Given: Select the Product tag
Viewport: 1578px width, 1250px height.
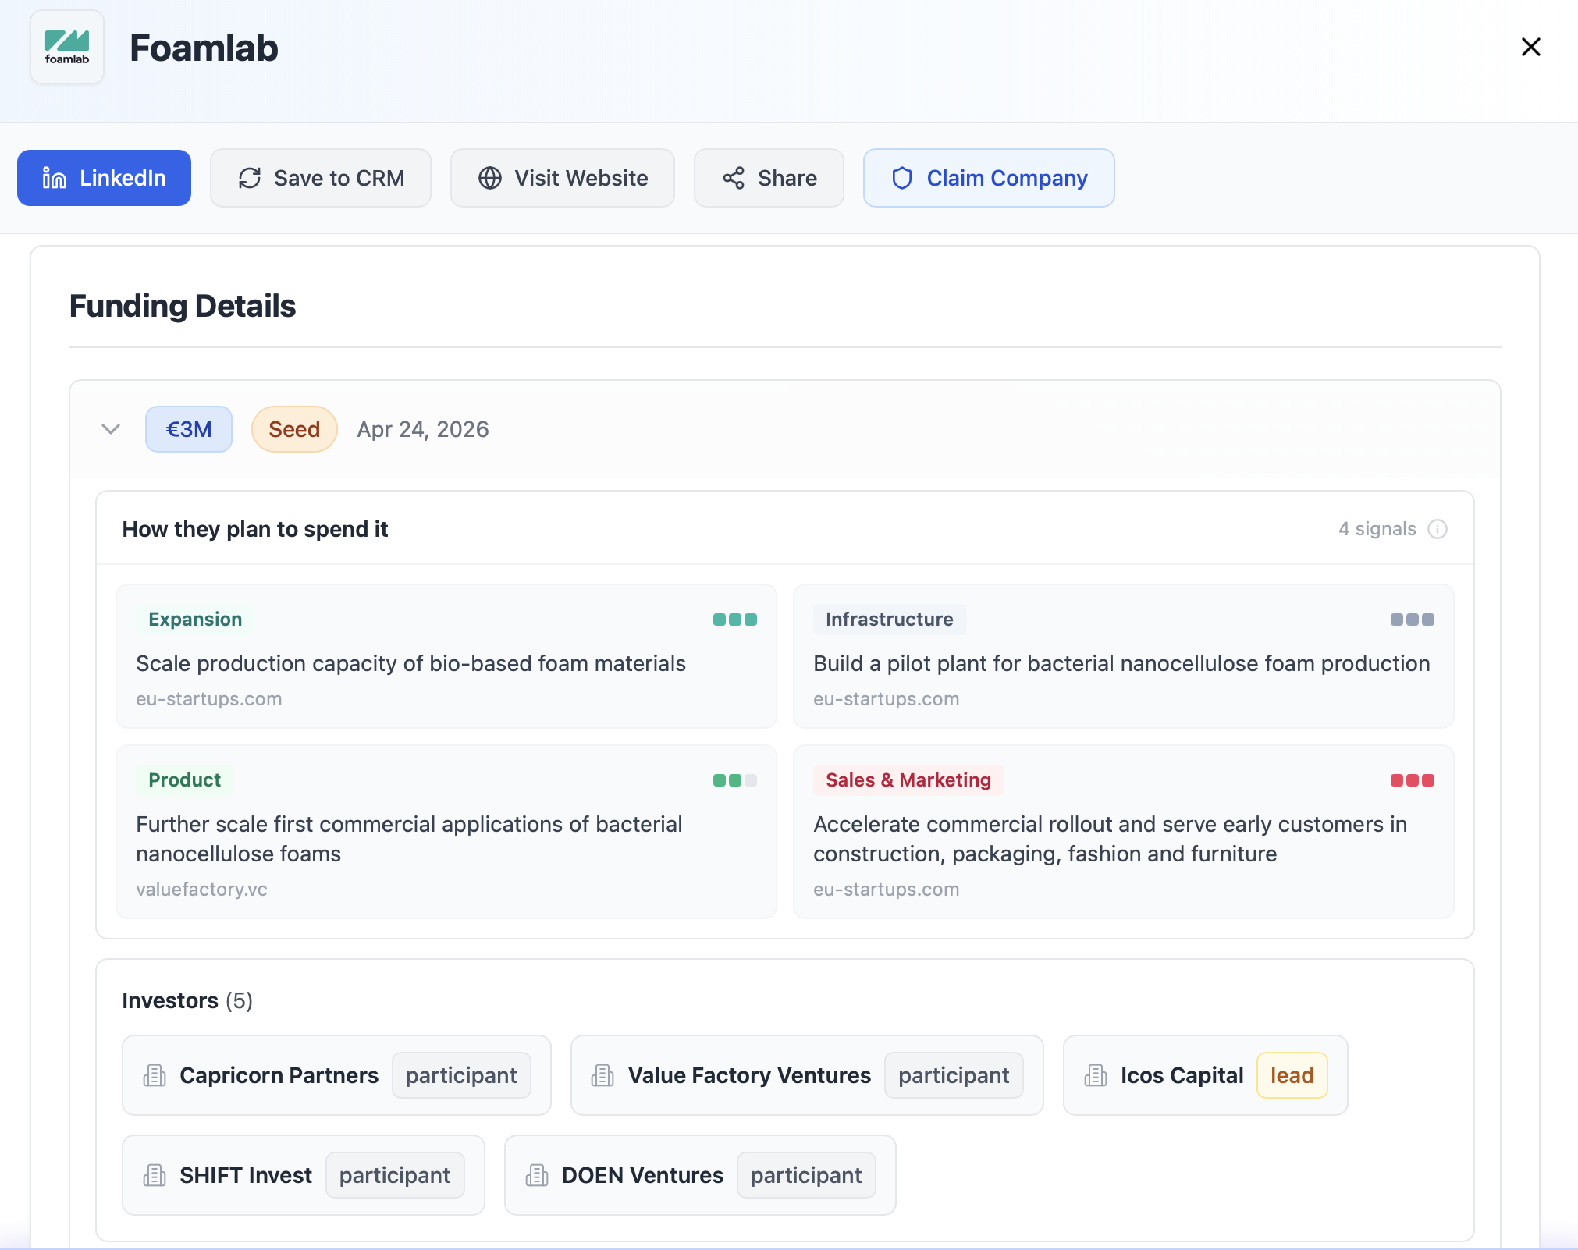Looking at the screenshot, I should pos(185,780).
